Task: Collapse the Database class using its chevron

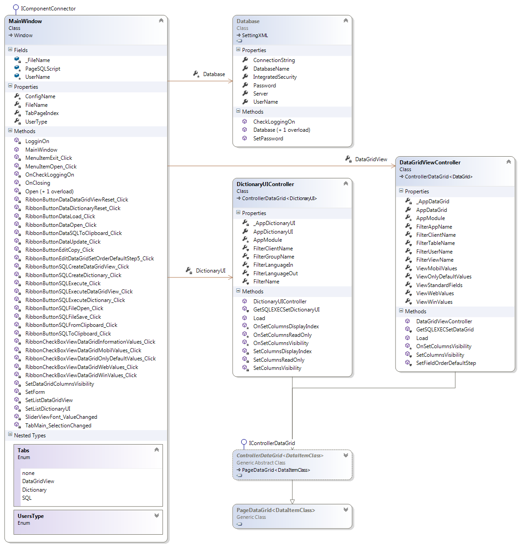Action: pyautogui.click(x=346, y=20)
